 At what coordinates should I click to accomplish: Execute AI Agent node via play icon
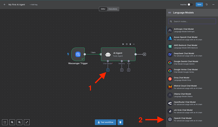coord(123,44)
